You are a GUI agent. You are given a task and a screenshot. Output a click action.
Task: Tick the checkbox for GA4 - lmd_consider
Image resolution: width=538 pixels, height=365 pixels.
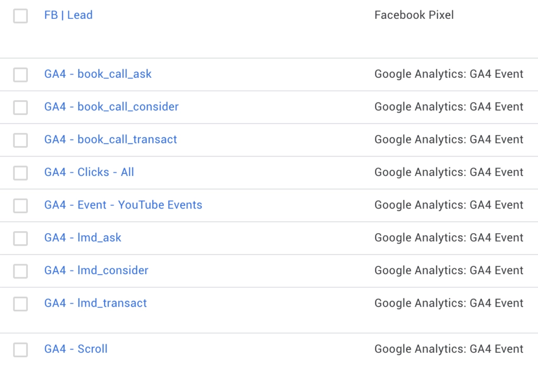[x=20, y=270]
